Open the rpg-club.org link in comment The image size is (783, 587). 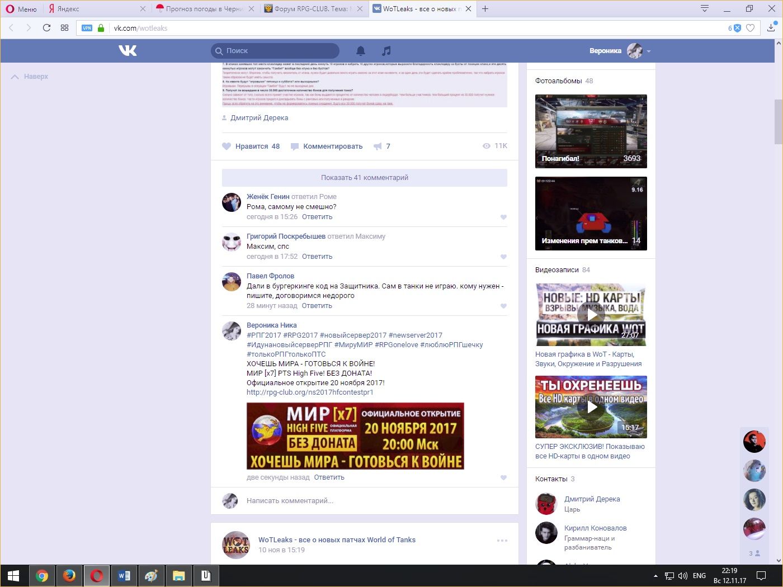click(x=309, y=392)
